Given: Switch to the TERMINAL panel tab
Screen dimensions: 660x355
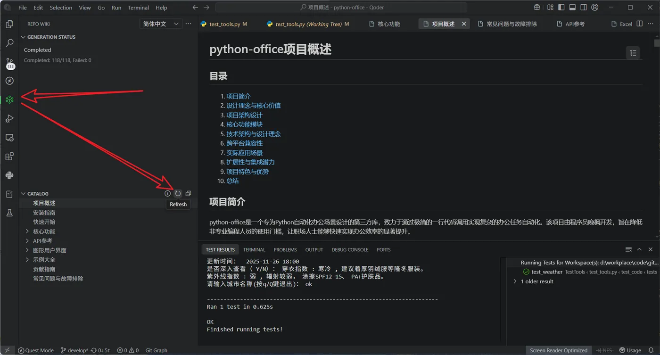Looking at the screenshot, I should pos(254,249).
